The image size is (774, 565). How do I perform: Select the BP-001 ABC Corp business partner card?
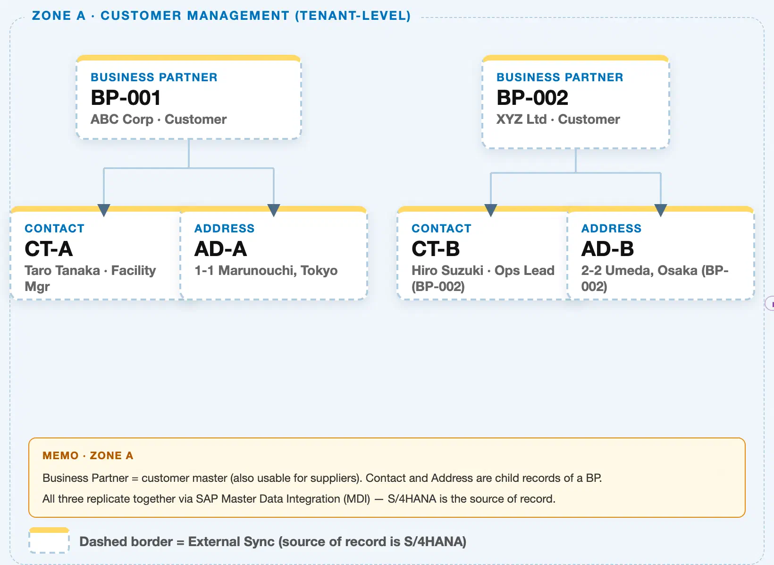pos(189,97)
